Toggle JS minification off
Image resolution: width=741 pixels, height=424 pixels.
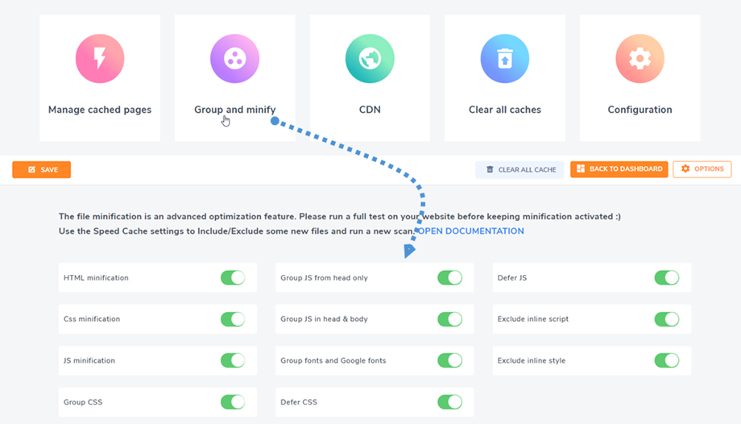pos(233,360)
